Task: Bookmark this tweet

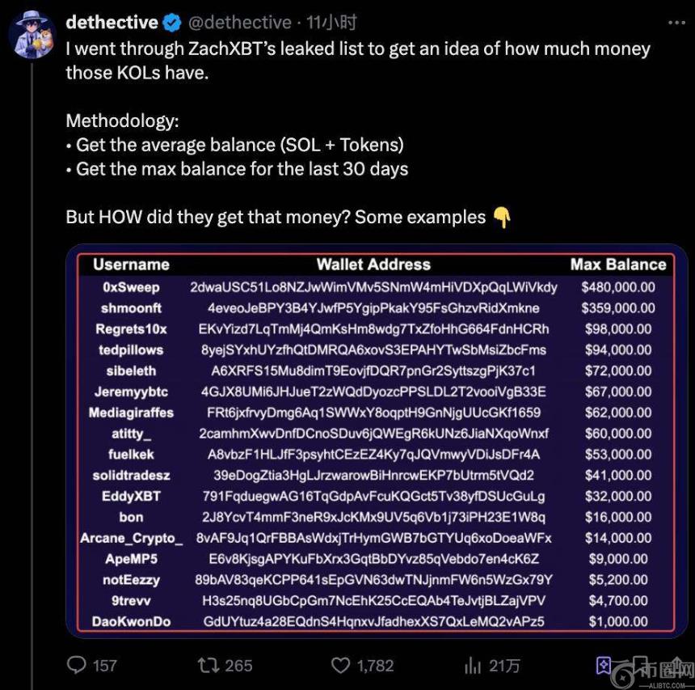Action: pos(604,665)
